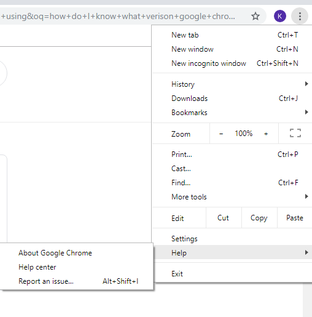The width and height of the screenshot is (312, 317).
Task: Open a New tab
Action: (x=232, y=35)
